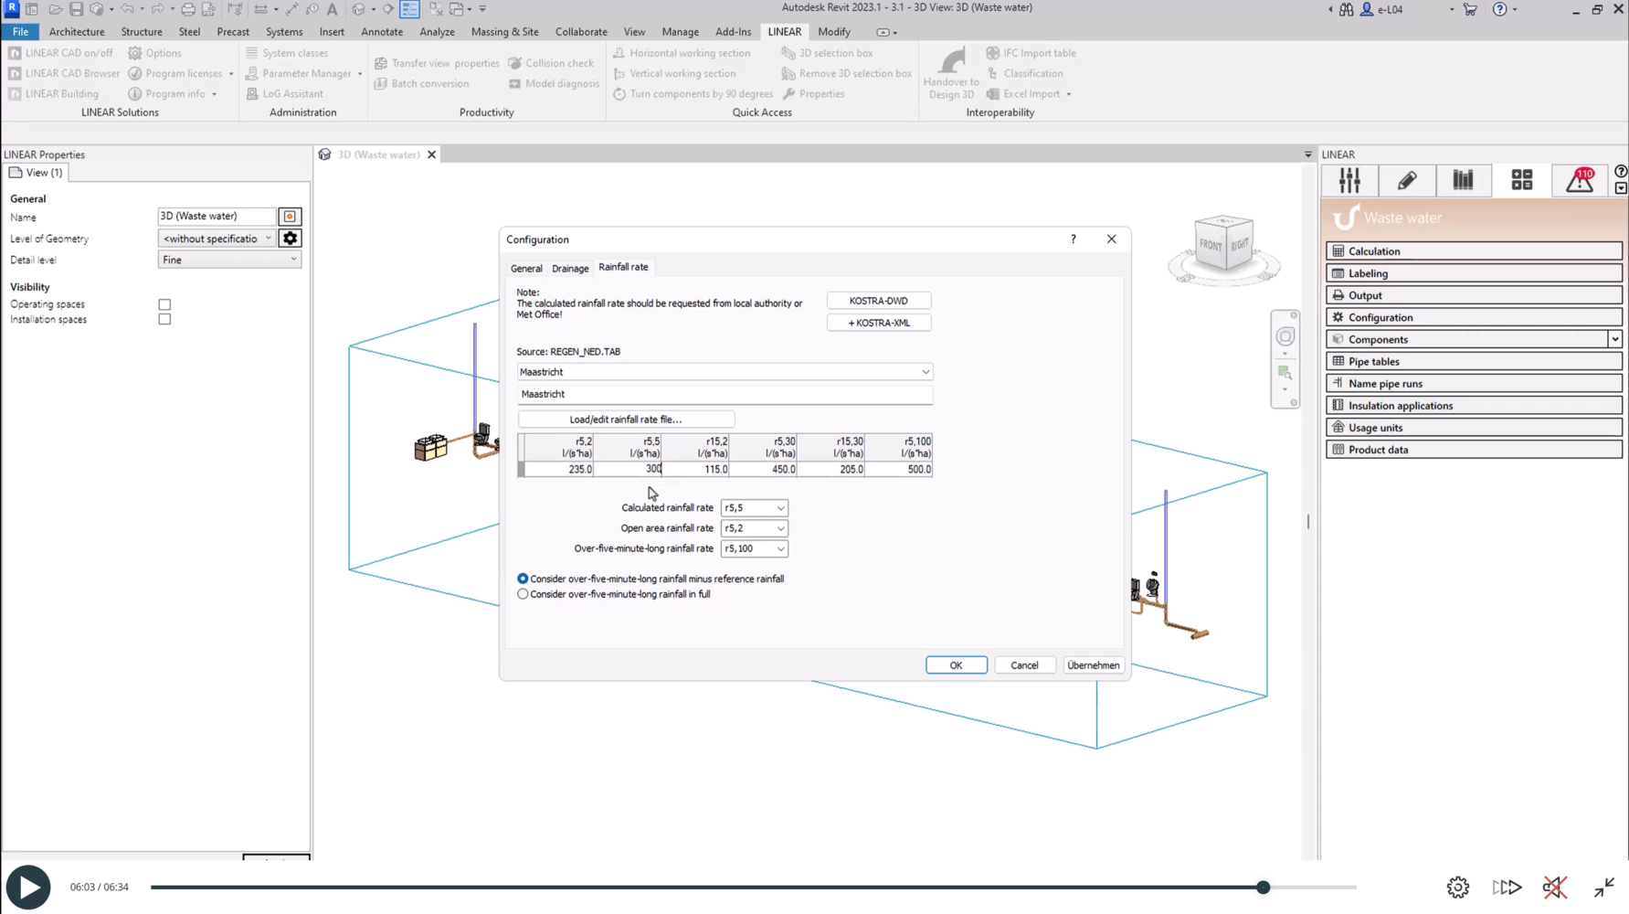This screenshot has width=1629, height=914.
Task: Unmute the video with the speaker icon
Action: 1554,887
